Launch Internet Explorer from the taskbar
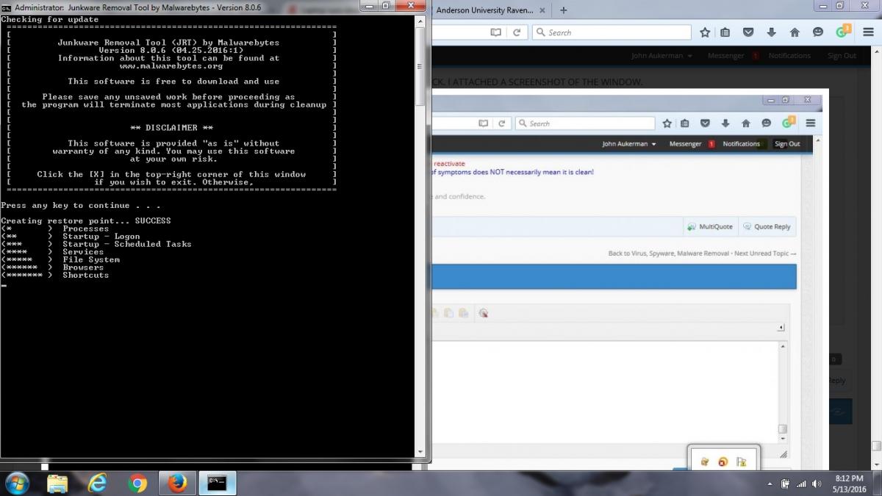 click(97, 483)
